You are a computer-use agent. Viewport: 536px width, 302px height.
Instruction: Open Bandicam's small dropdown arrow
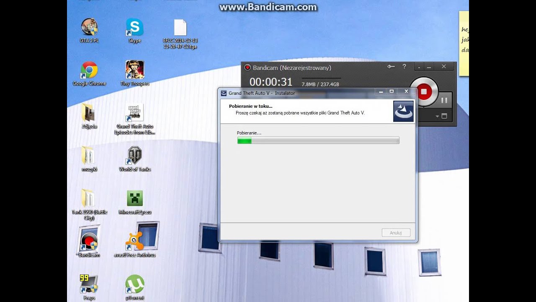coord(437,116)
